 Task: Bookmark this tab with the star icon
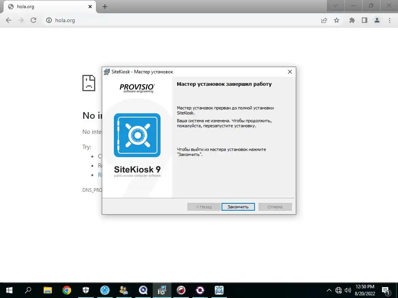click(x=337, y=20)
